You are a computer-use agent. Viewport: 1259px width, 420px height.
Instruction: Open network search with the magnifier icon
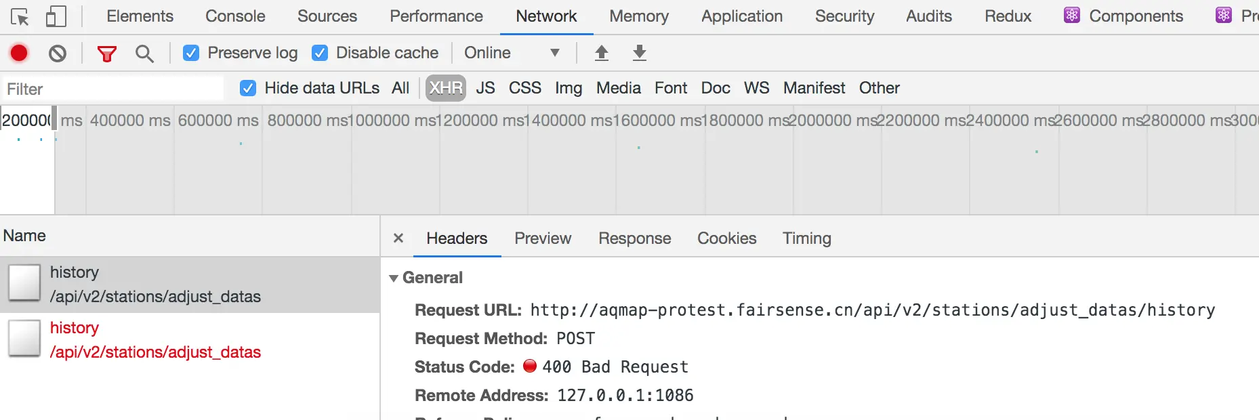(144, 54)
